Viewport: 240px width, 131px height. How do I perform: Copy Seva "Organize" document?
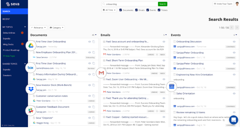click(94, 118)
